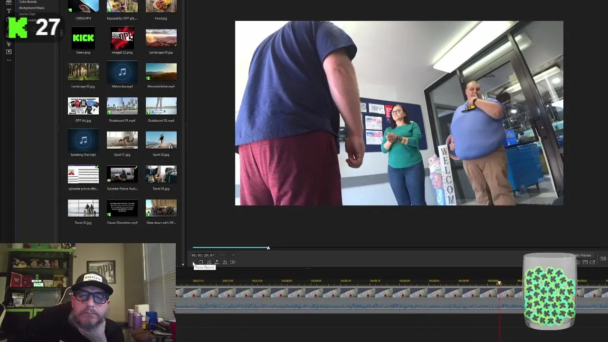The image size is (608, 342).
Task: Click the small arrow left of playback controls
Action: click(183, 265)
